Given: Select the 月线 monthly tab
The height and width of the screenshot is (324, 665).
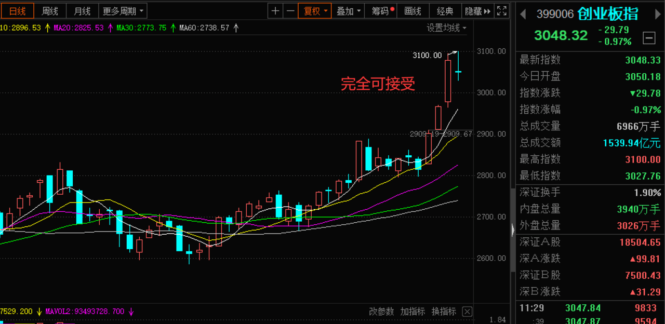Looking at the screenshot, I should (x=82, y=10).
